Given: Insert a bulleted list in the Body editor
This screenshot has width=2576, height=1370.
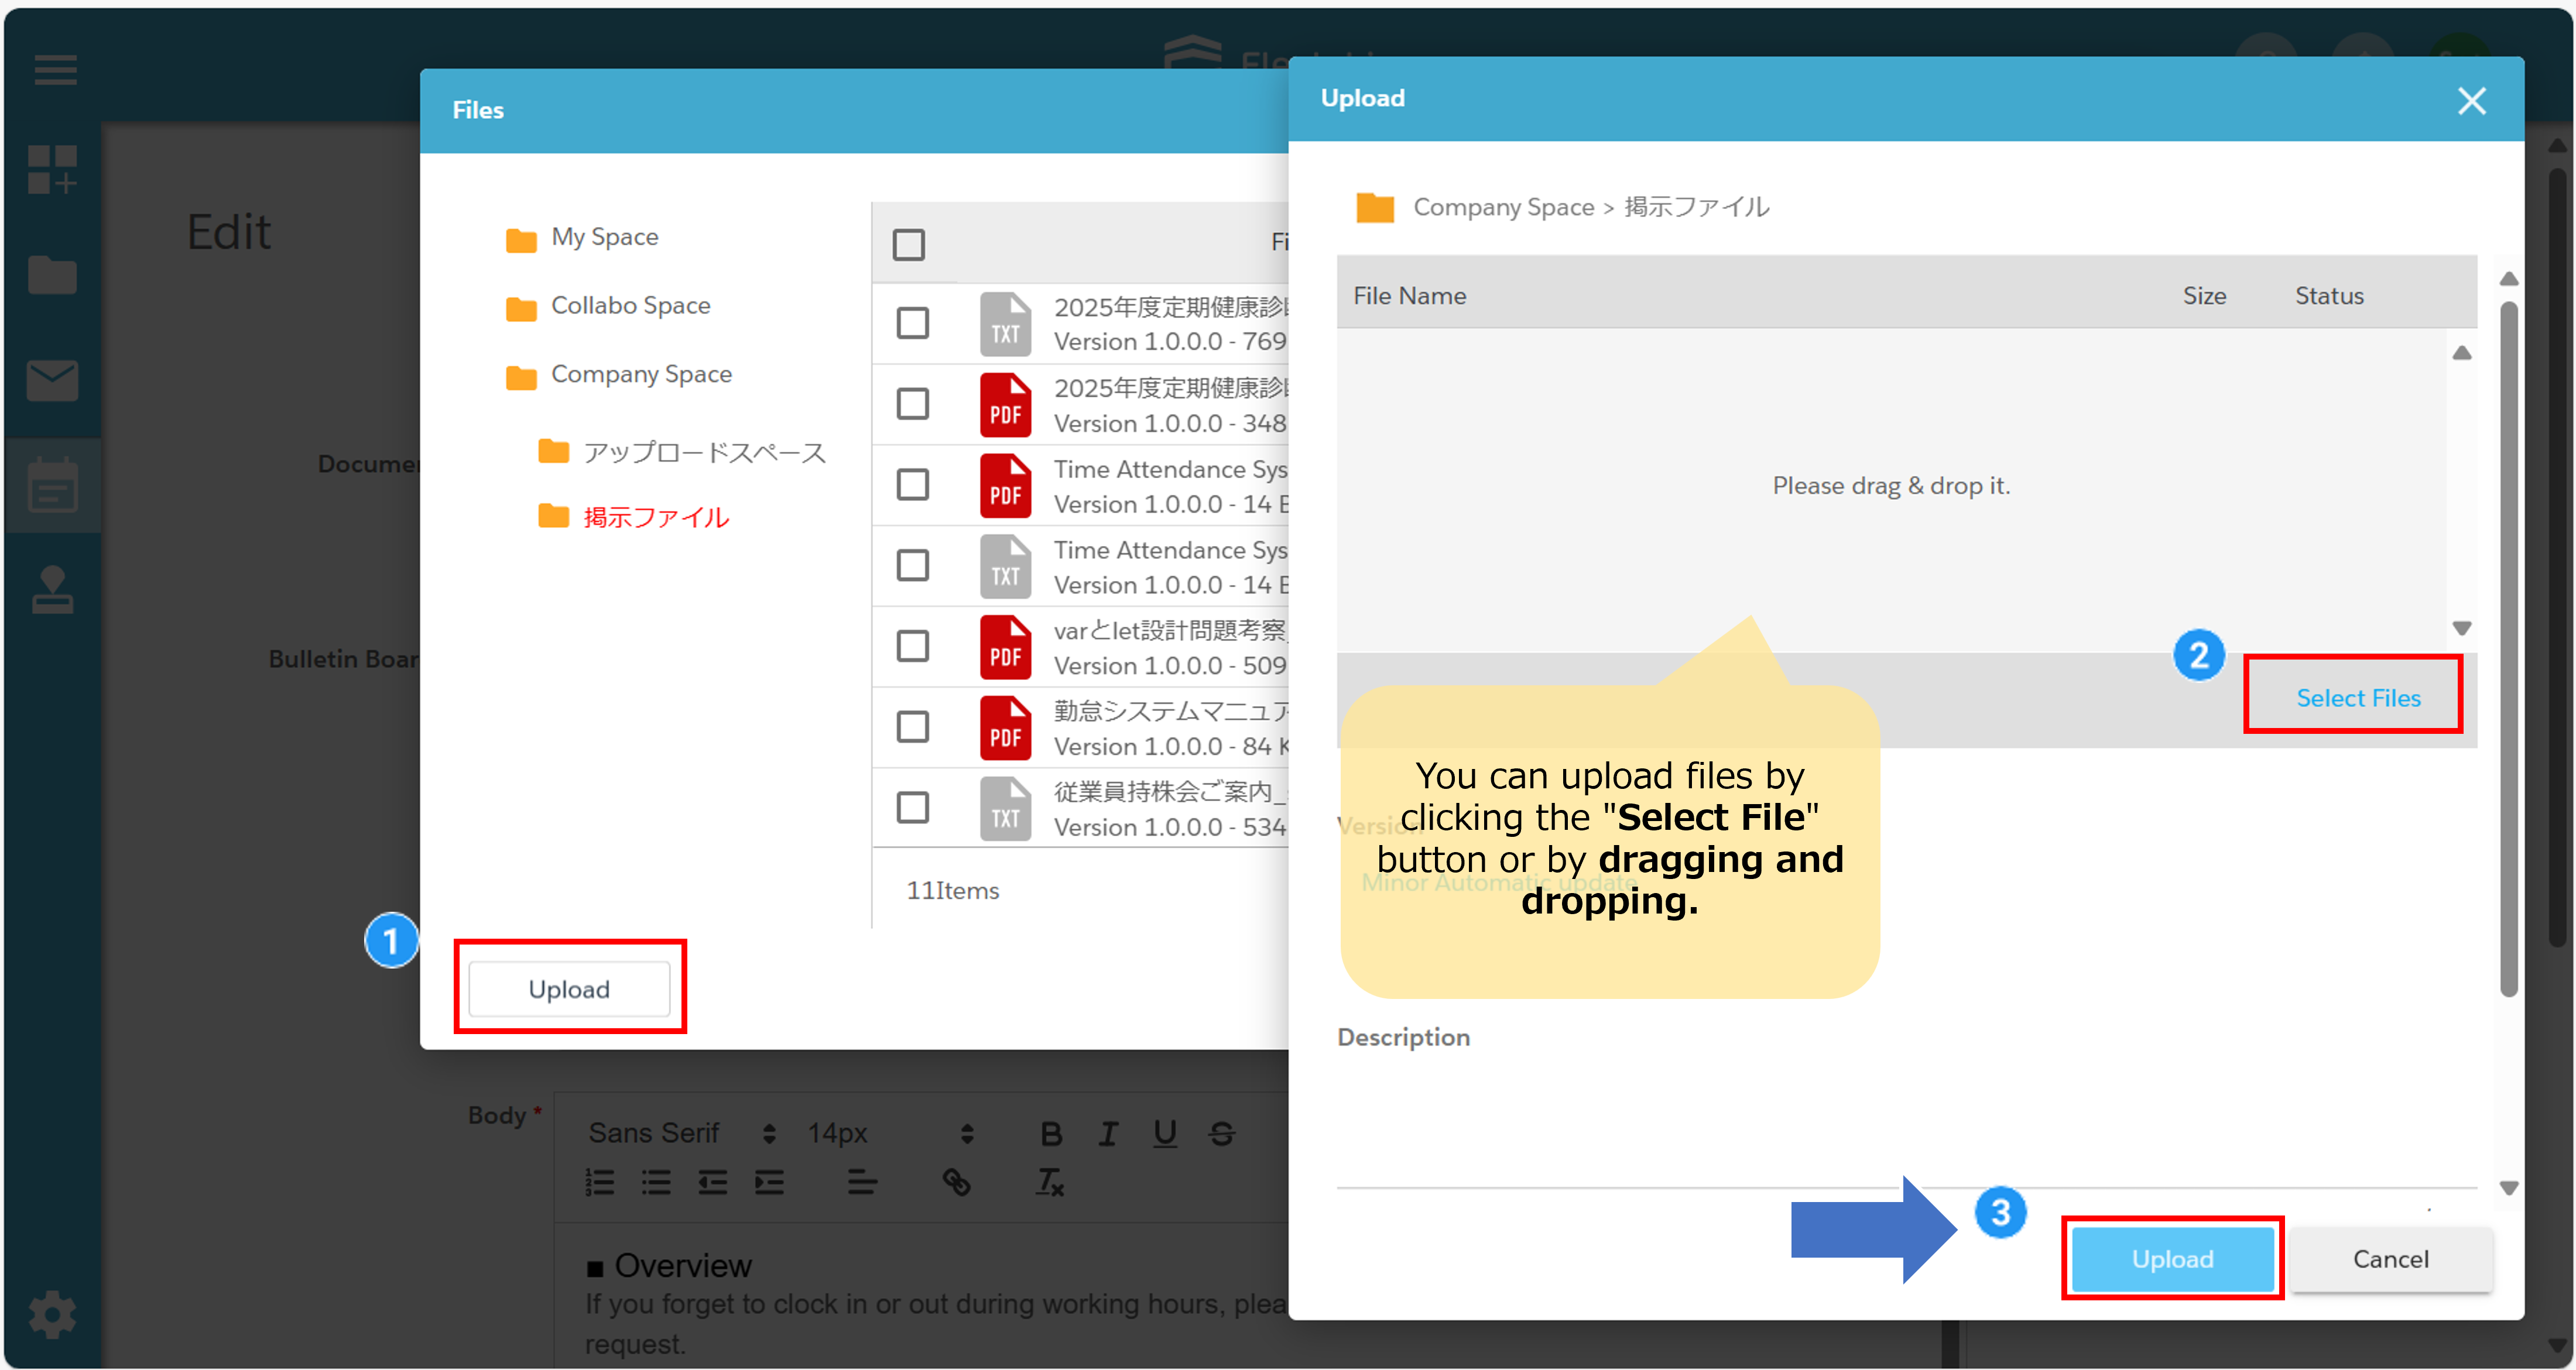Looking at the screenshot, I should point(656,1183).
